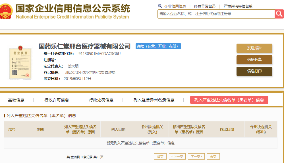Screen dimensions: 284x163
Task: Click the legal representative name 姜大朋
Action: tap(73, 66)
